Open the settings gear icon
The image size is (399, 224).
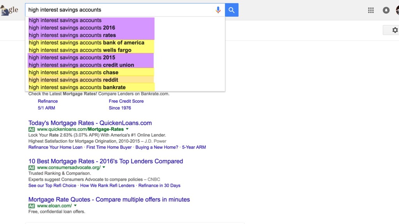395,30
